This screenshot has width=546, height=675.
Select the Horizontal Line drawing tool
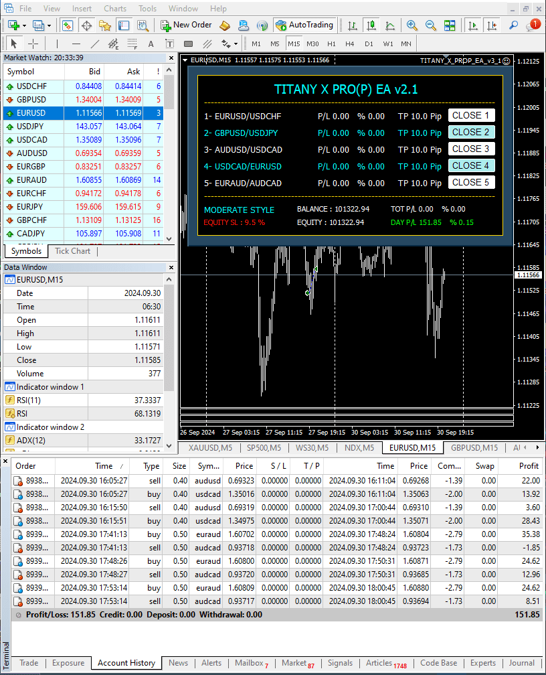point(76,44)
